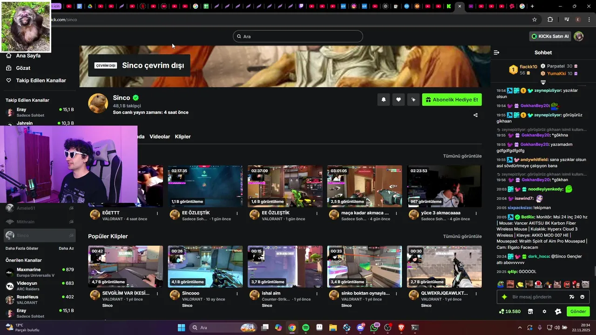Click the KICKs Satın Al button
This screenshot has width=596, height=335.
click(x=550, y=36)
